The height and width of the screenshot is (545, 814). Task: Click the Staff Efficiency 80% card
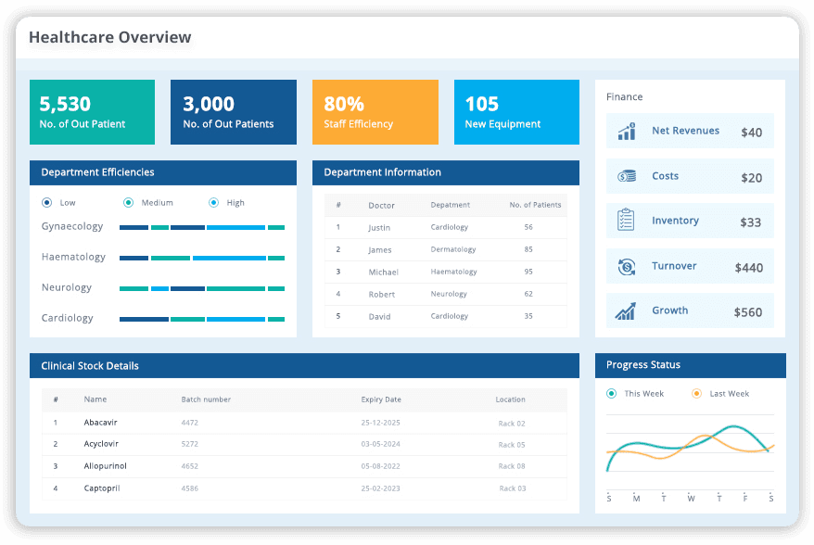point(375,111)
